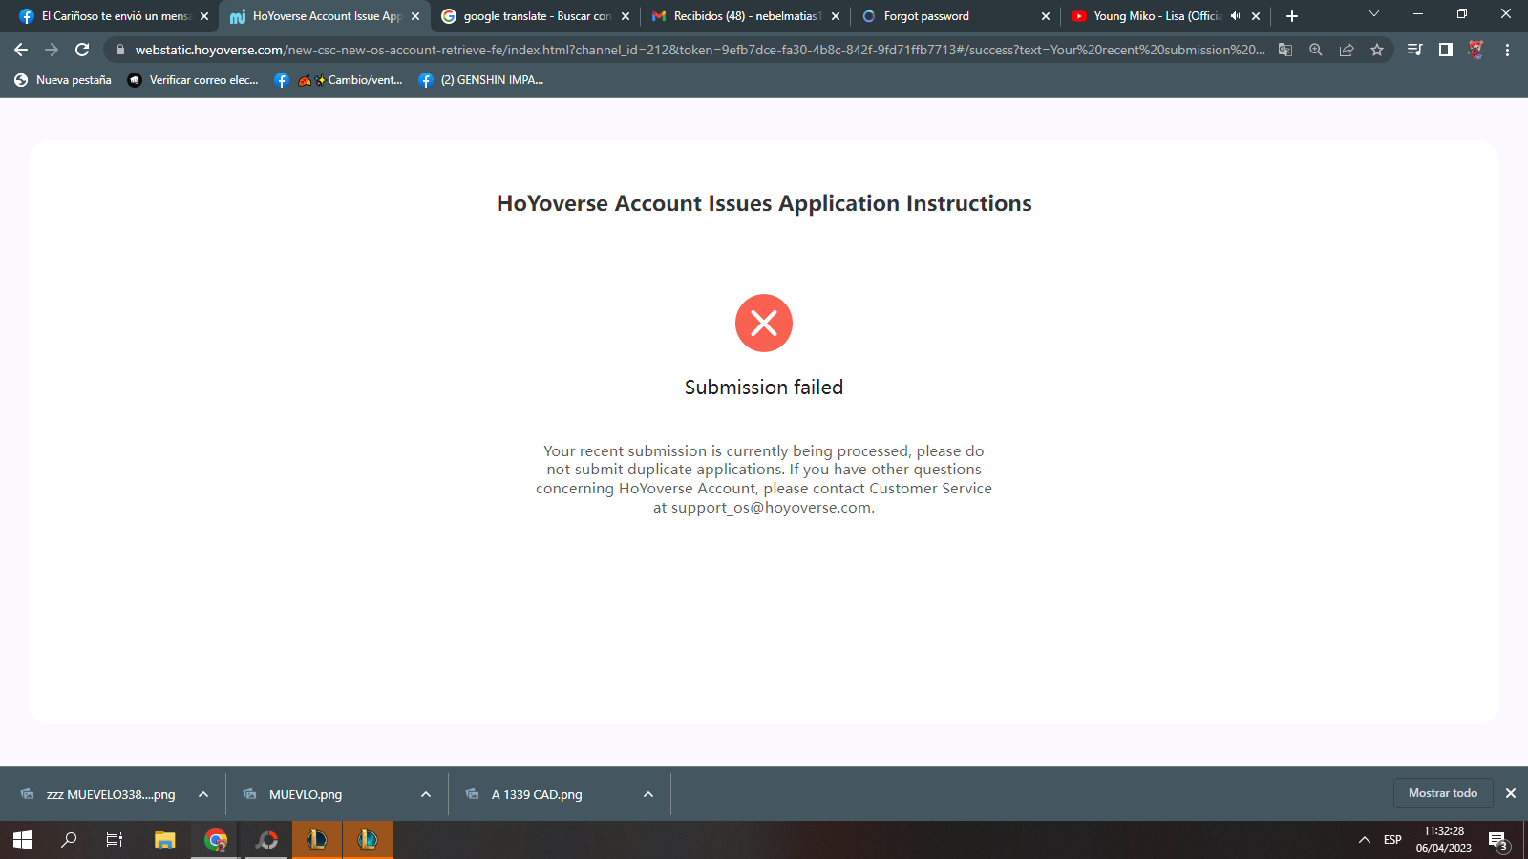Screen dimensions: 1528x859
Task: Click support_os@hoyoverse.com email text
Action: click(771, 508)
